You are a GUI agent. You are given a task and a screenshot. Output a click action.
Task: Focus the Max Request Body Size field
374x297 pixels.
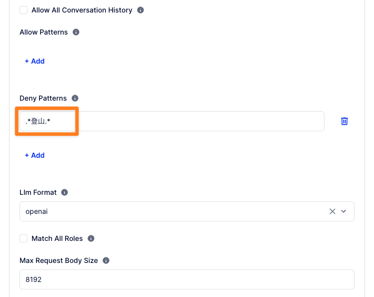pos(186,279)
